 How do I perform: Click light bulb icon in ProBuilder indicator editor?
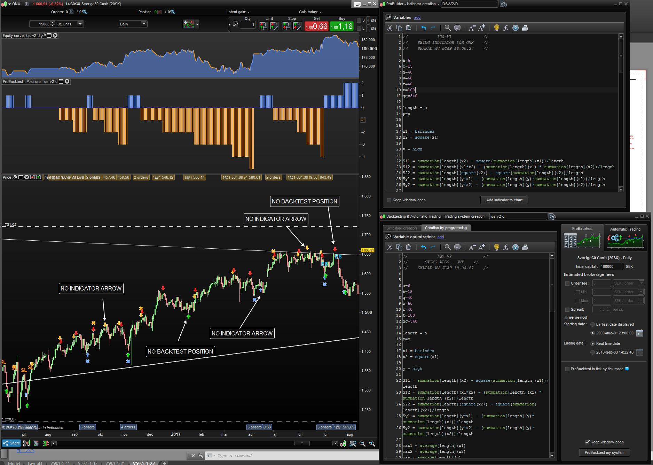(x=497, y=28)
